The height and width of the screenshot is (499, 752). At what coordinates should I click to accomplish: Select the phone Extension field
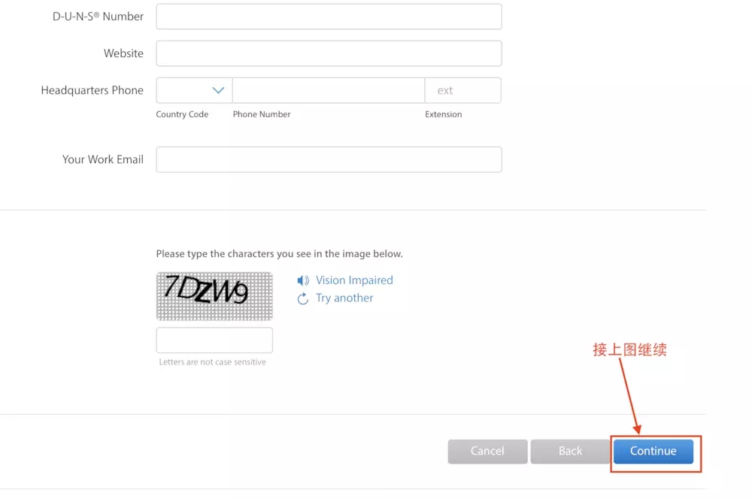(x=462, y=90)
